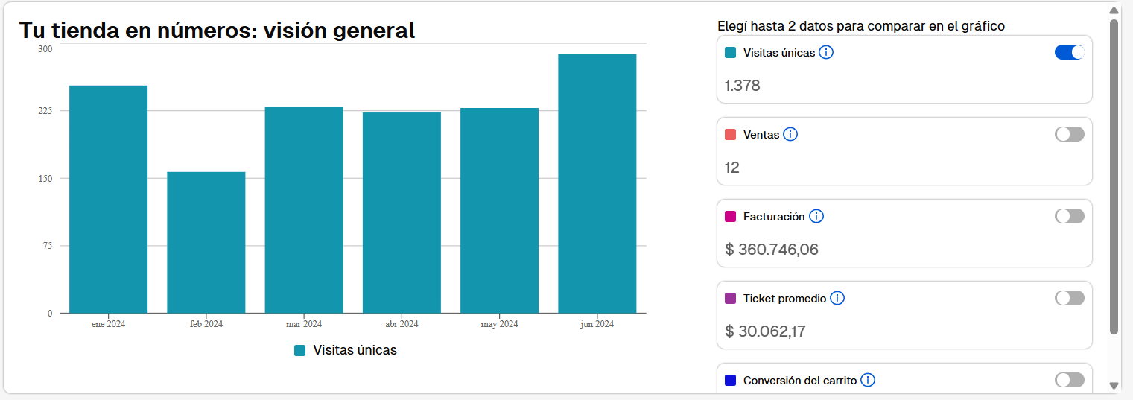The height and width of the screenshot is (400, 1133).
Task: Enable the Ventas toggle
Action: click(1069, 134)
